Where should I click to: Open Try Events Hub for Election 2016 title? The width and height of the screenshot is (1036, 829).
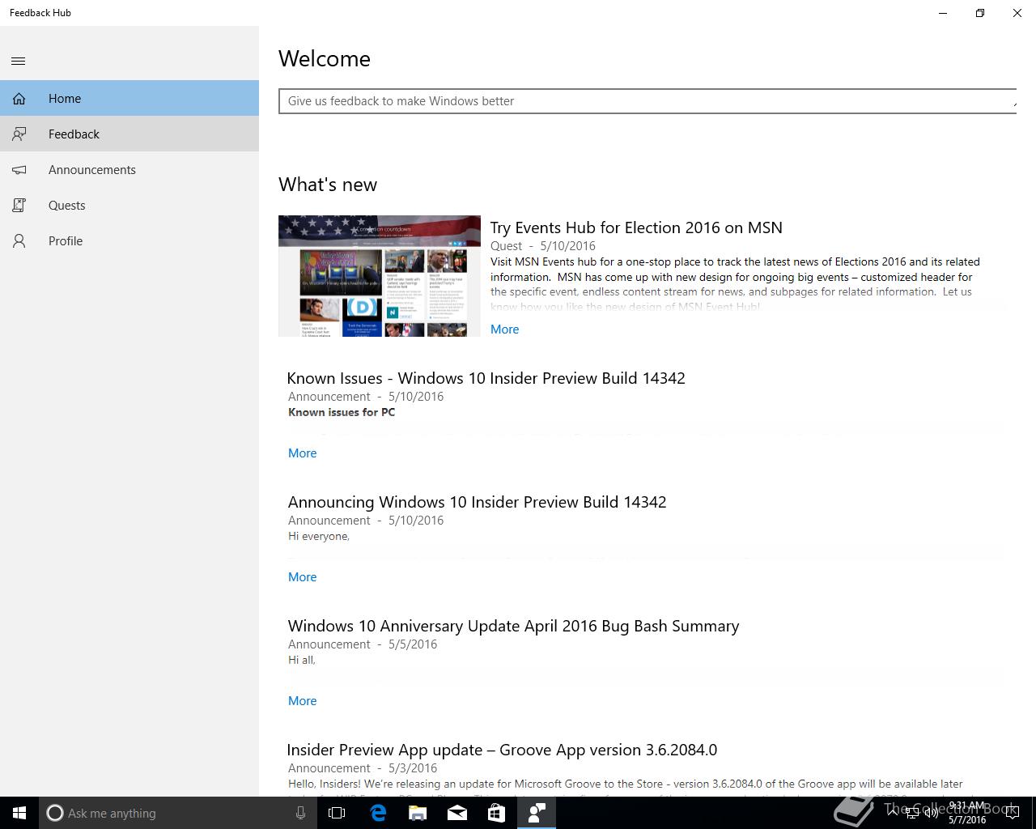coord(636,227)
